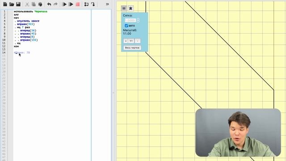Redo the last undone edit
This screenshot has width=286, height=161.
(55, 4)
